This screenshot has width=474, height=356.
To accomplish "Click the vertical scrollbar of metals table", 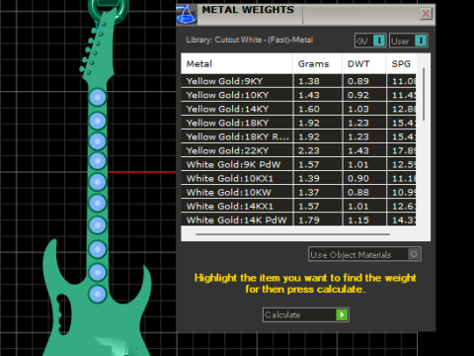I will 424,94.
